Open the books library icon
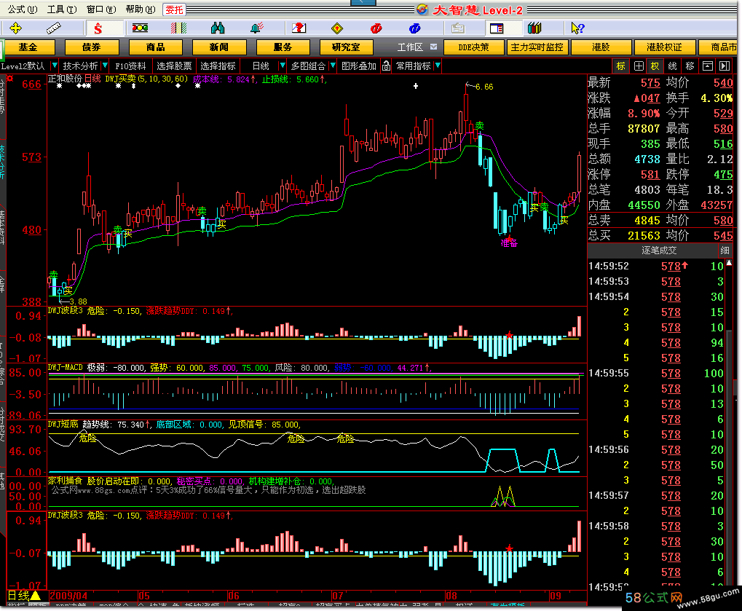 (x=534, y=28)
